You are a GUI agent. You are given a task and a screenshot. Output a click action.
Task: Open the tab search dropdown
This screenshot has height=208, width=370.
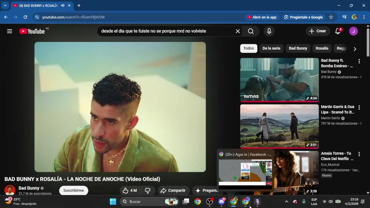[x=5, y=5]
